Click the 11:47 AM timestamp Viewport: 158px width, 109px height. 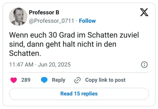[21, 65]
